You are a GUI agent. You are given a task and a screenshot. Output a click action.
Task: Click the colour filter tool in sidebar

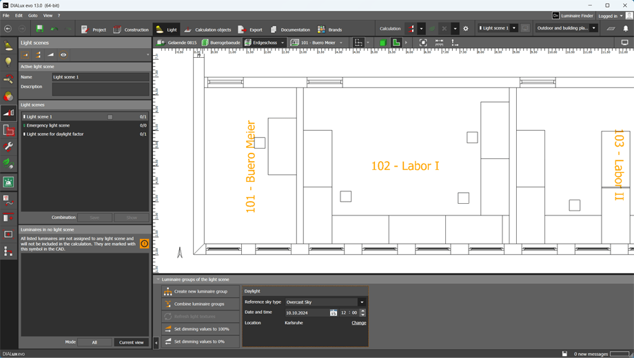(x=8, y=96)
